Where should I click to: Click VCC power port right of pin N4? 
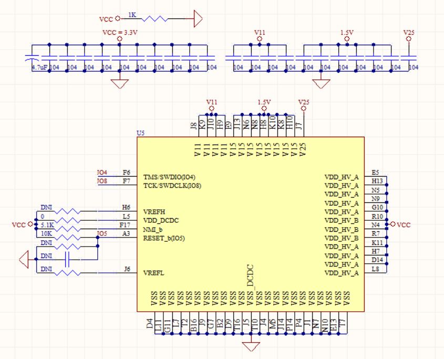click(x=400, y=224)
